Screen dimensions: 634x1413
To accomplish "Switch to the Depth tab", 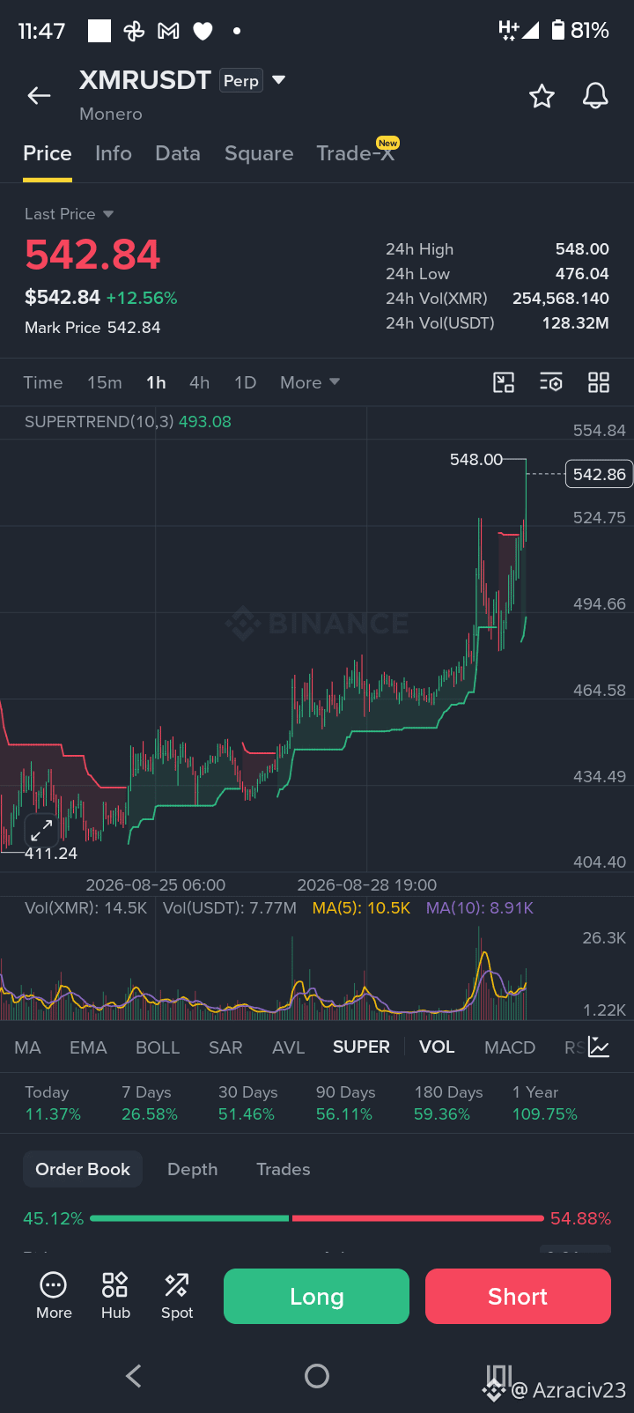I will click(x=193, y=1169).
